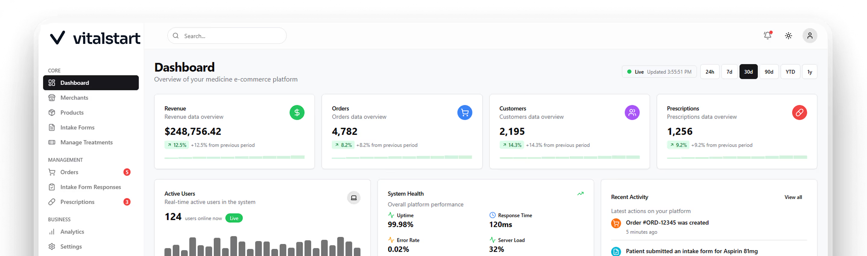Open Dashboard in sidebar
The width and height of the screenshot is (867, 256).
click(91, 83)
